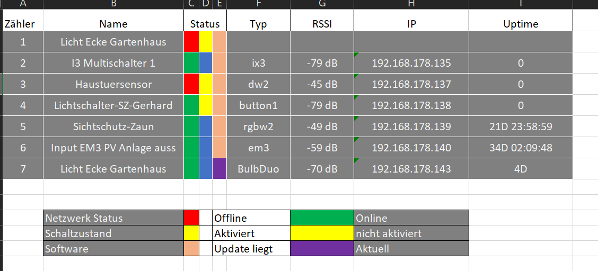
Task: Select the red network status cell for Haustuersensor
Action: click(191, 84)
